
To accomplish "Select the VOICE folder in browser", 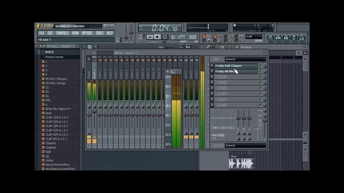I will click(49, 52).
